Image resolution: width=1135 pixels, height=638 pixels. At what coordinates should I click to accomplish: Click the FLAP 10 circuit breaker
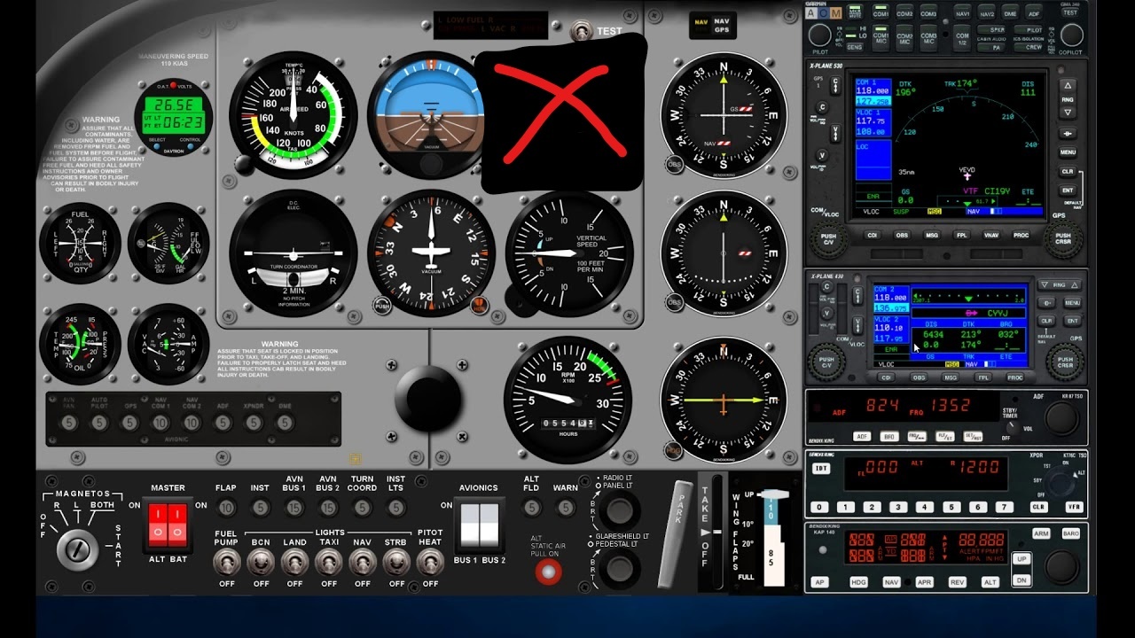[x=227, y=508]
